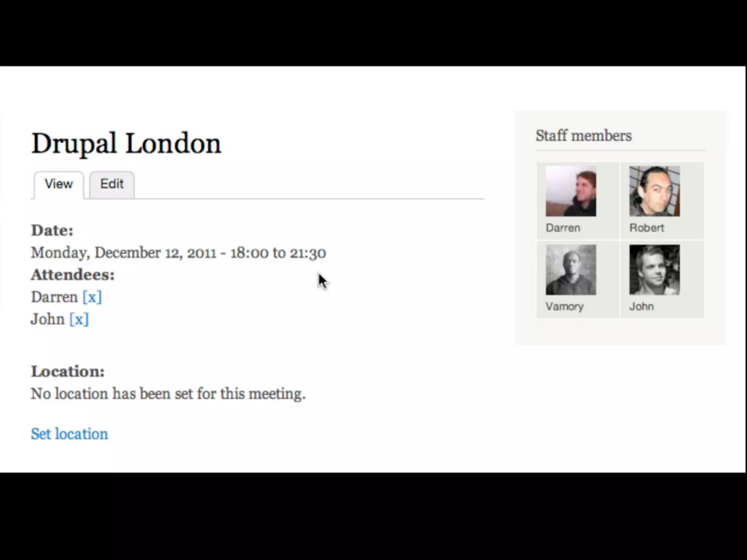Viewport: 747px width, 560px height.
Task: Click Darren's name under Staff members
Action: click(563, 228)
